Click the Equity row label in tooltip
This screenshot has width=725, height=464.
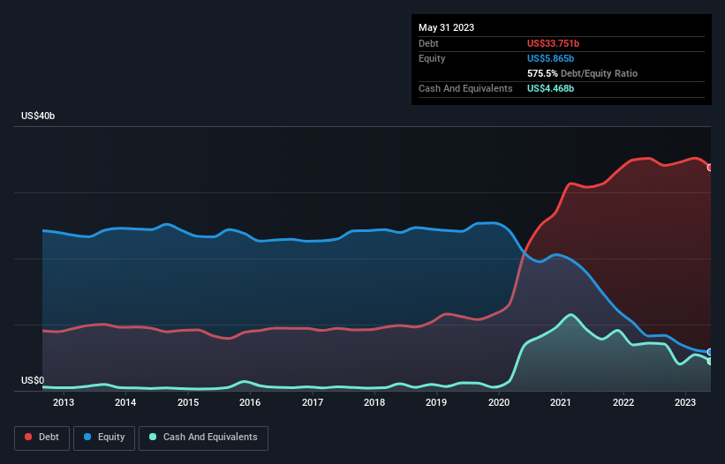point(432,58)
